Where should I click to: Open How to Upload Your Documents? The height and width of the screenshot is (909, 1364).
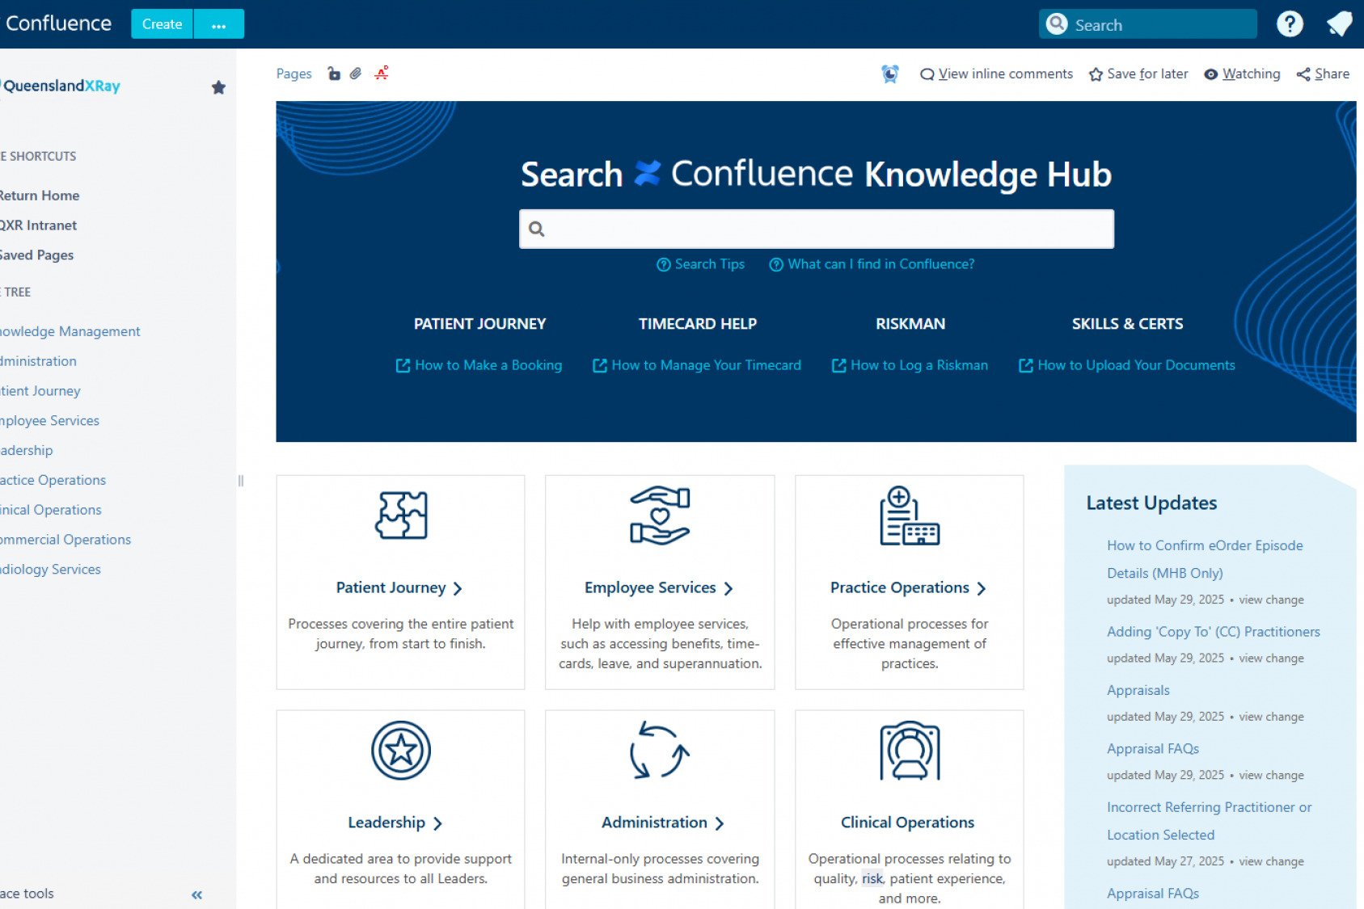click(x=1127, y=365)
